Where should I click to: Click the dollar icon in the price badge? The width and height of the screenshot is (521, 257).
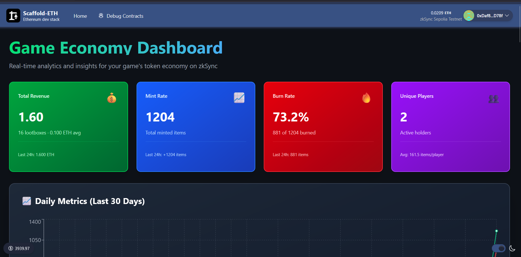(11, 248)
